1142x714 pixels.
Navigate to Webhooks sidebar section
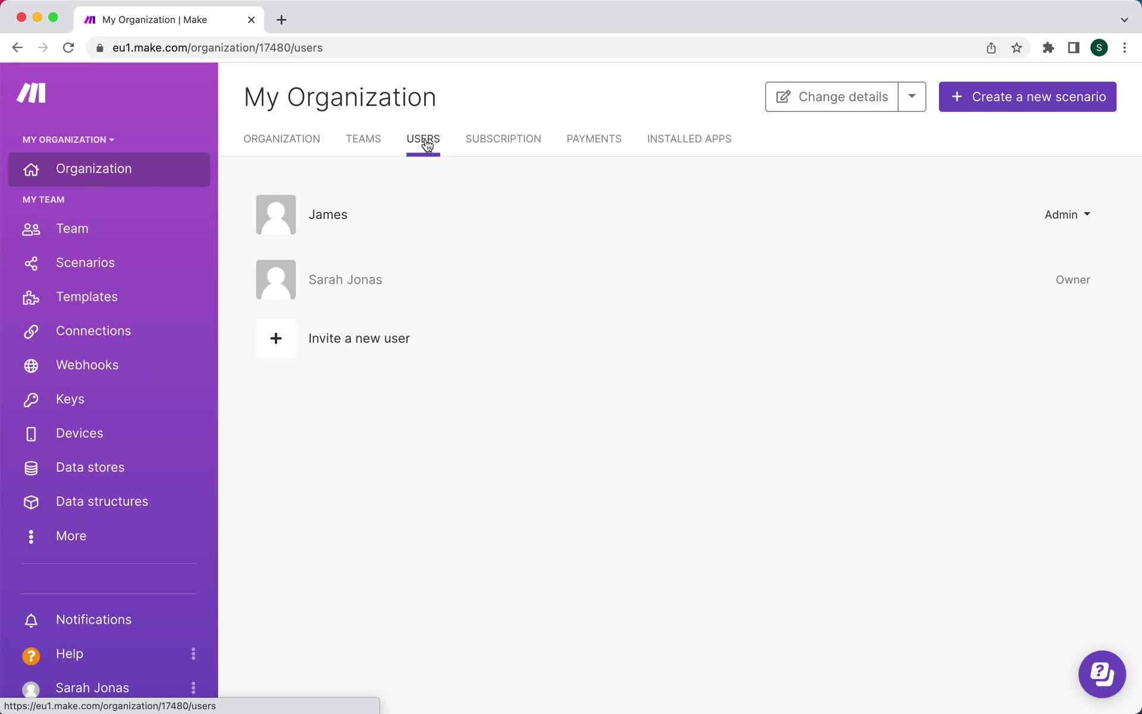tap(86, 364)
